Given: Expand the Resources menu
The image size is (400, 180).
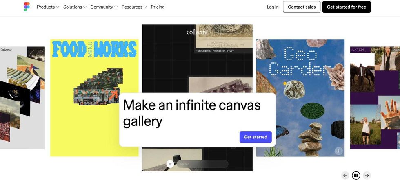Looking at the screenshot, I should (x=134, y=7).
